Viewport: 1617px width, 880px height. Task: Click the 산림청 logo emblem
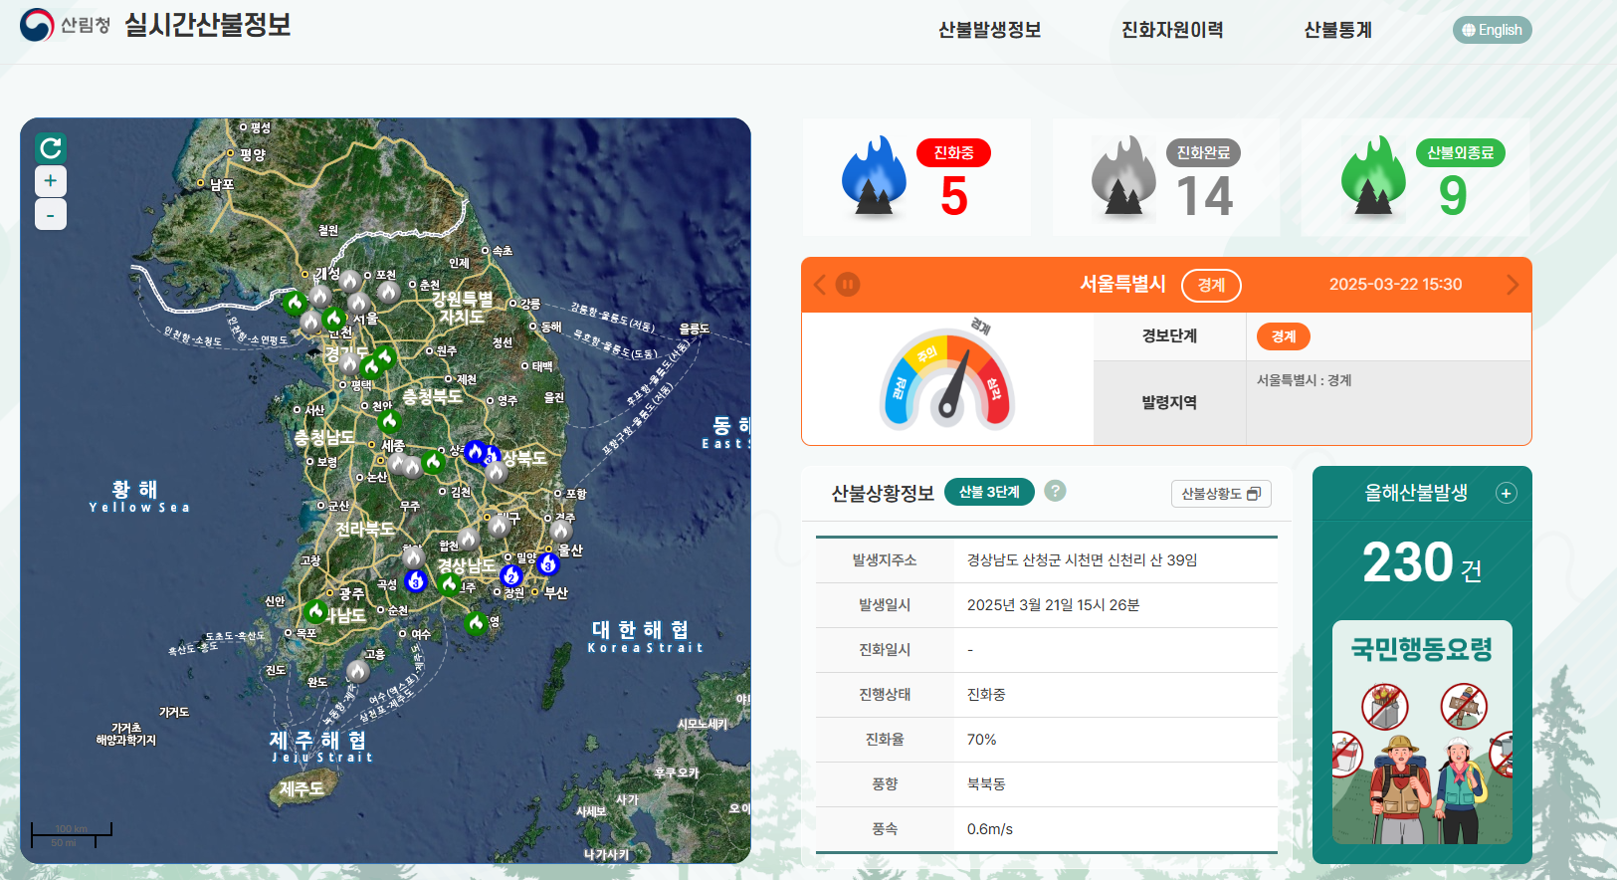coord(37,25)
